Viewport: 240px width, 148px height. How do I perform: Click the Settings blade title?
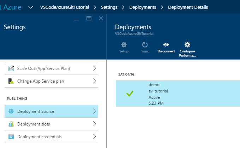15,27
